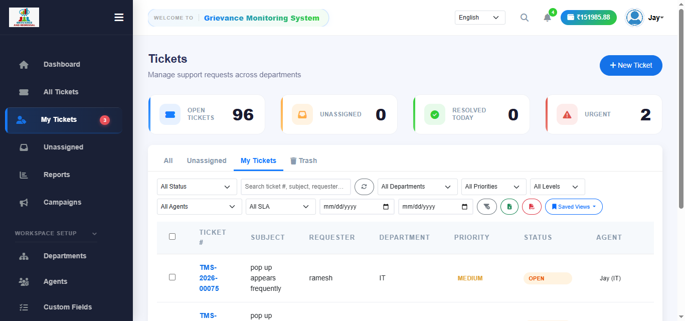Click the Resolved Today checkmark icon

click(435, 114)
